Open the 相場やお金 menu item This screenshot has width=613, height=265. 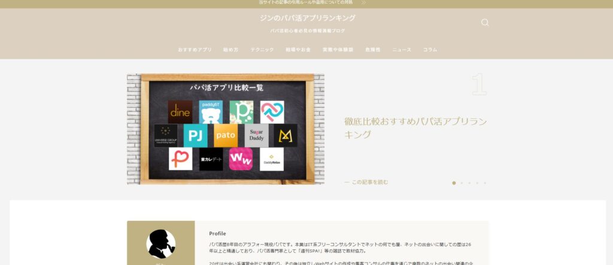pyautogui.click(x=298, y=50)
